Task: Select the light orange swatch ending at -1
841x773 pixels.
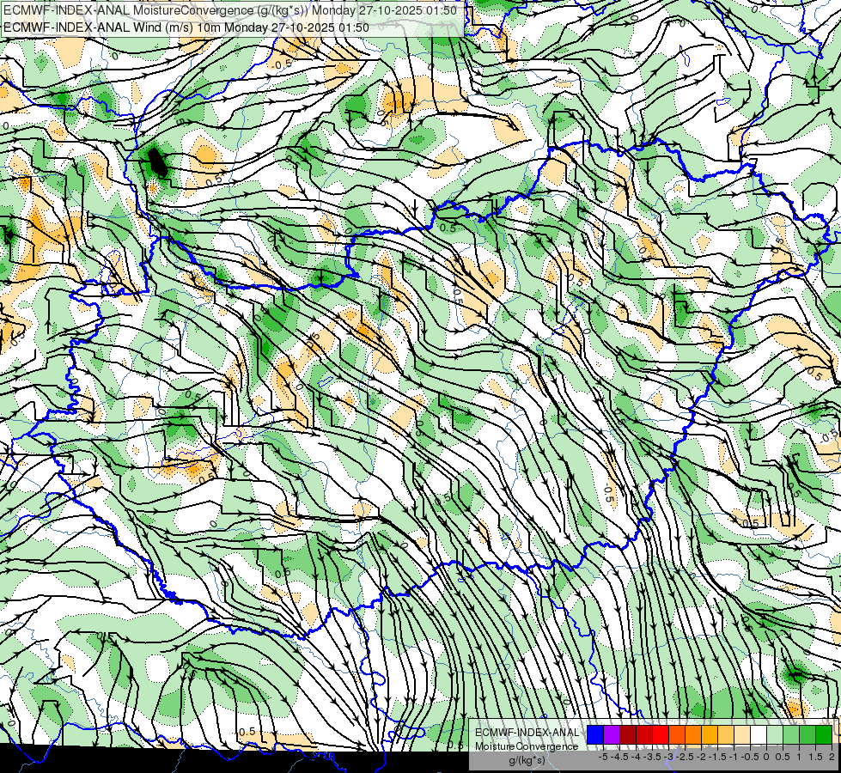Action: click(726, 735)
